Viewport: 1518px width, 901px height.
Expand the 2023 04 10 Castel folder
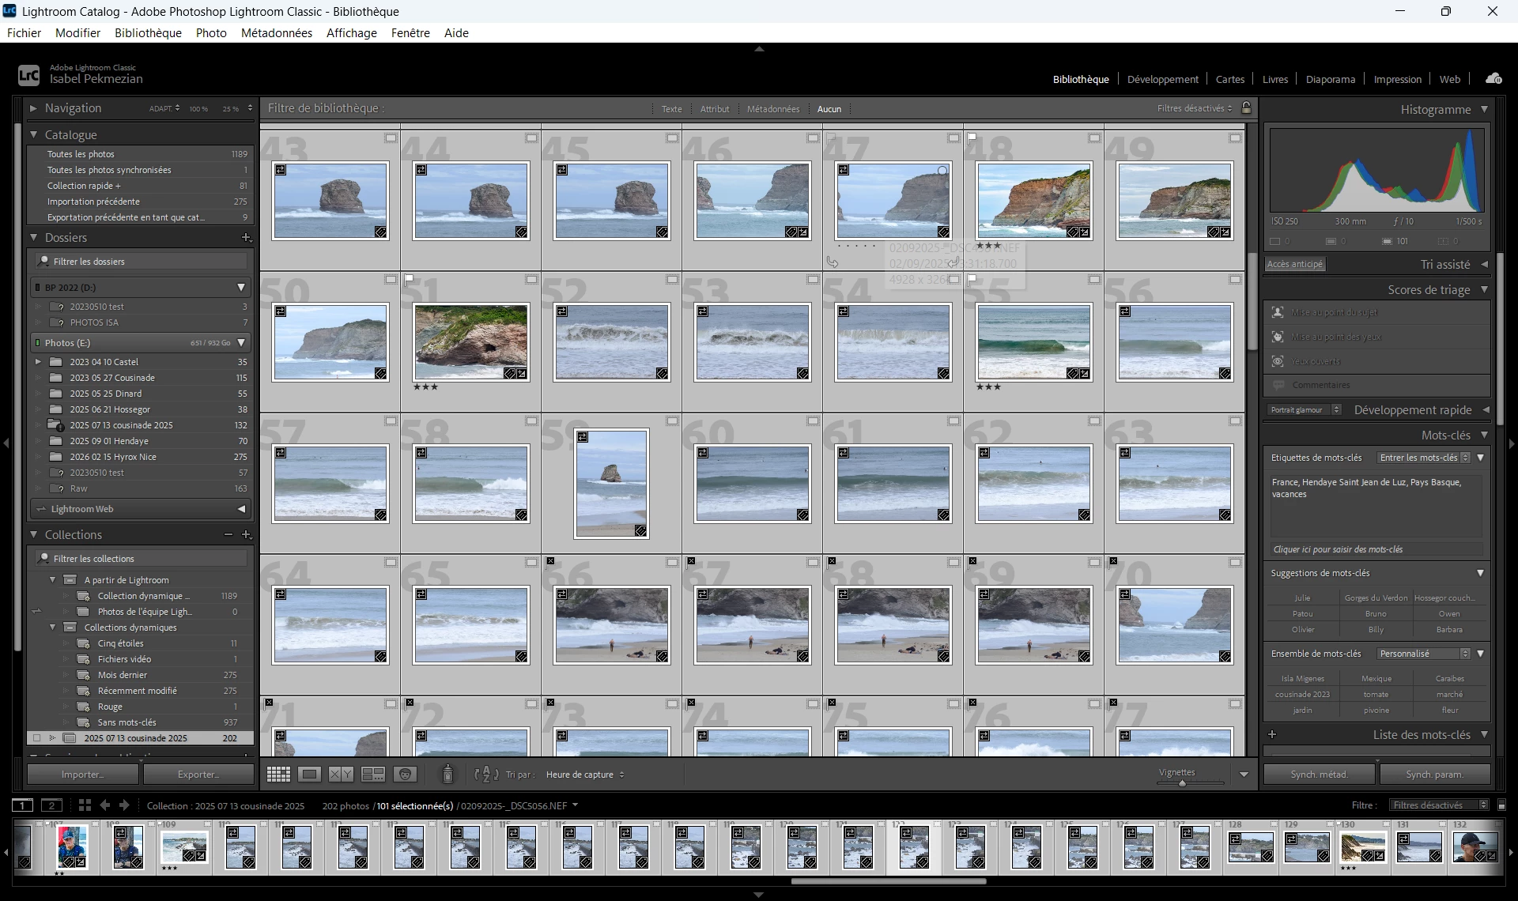pos(38,362)
